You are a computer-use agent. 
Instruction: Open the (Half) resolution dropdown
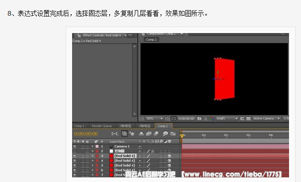click(227, 119)
